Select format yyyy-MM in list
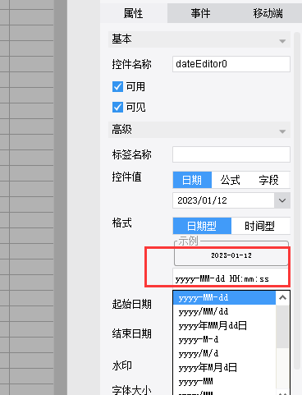This screenshot has height=395, width=302. pyautogui.click(x=224, y=381)
